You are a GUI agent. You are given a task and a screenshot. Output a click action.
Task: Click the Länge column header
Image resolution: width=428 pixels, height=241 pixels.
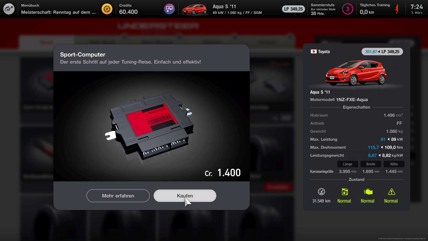(347, 164)
